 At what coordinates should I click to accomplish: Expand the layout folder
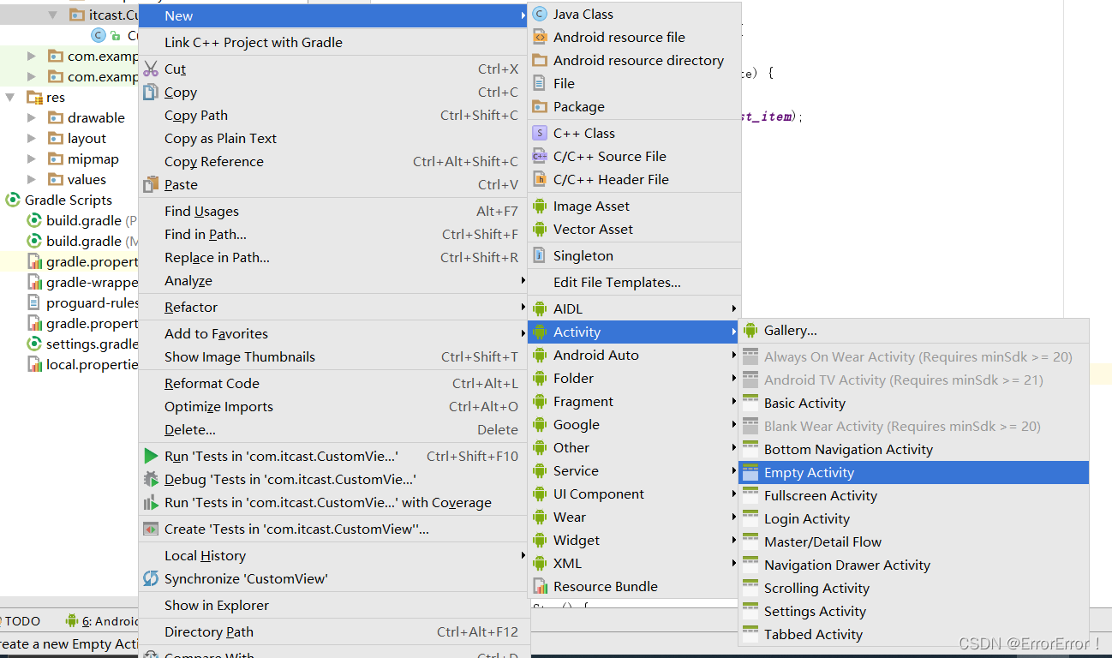[x=32, y=138]
